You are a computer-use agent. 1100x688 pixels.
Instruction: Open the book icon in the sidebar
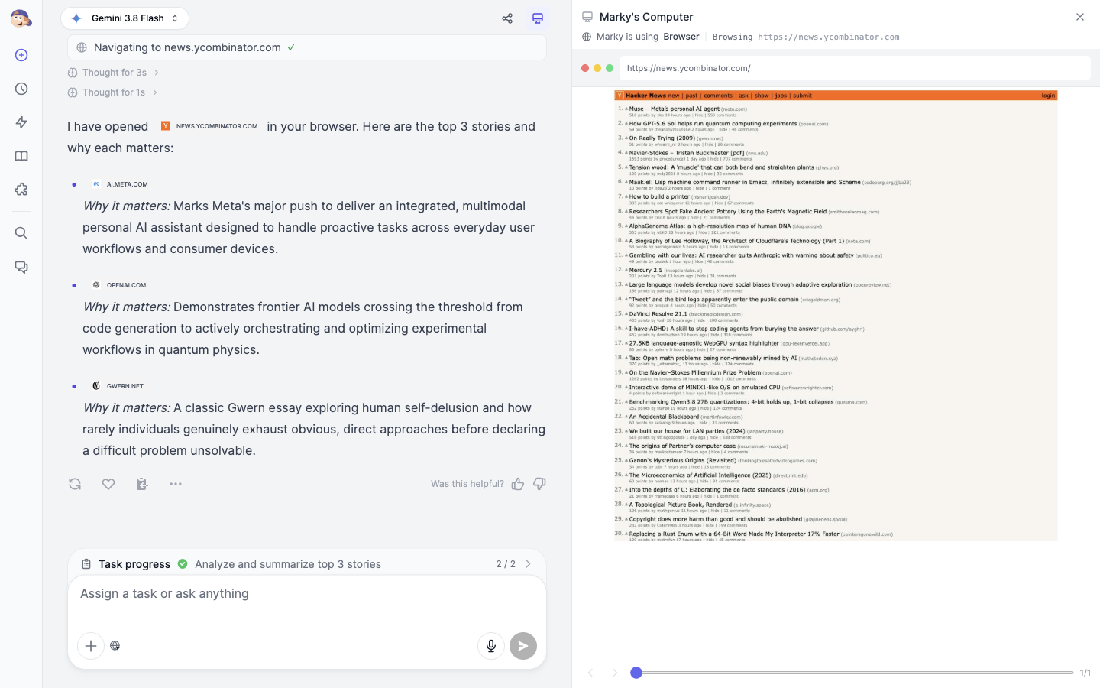click(21, 156)
